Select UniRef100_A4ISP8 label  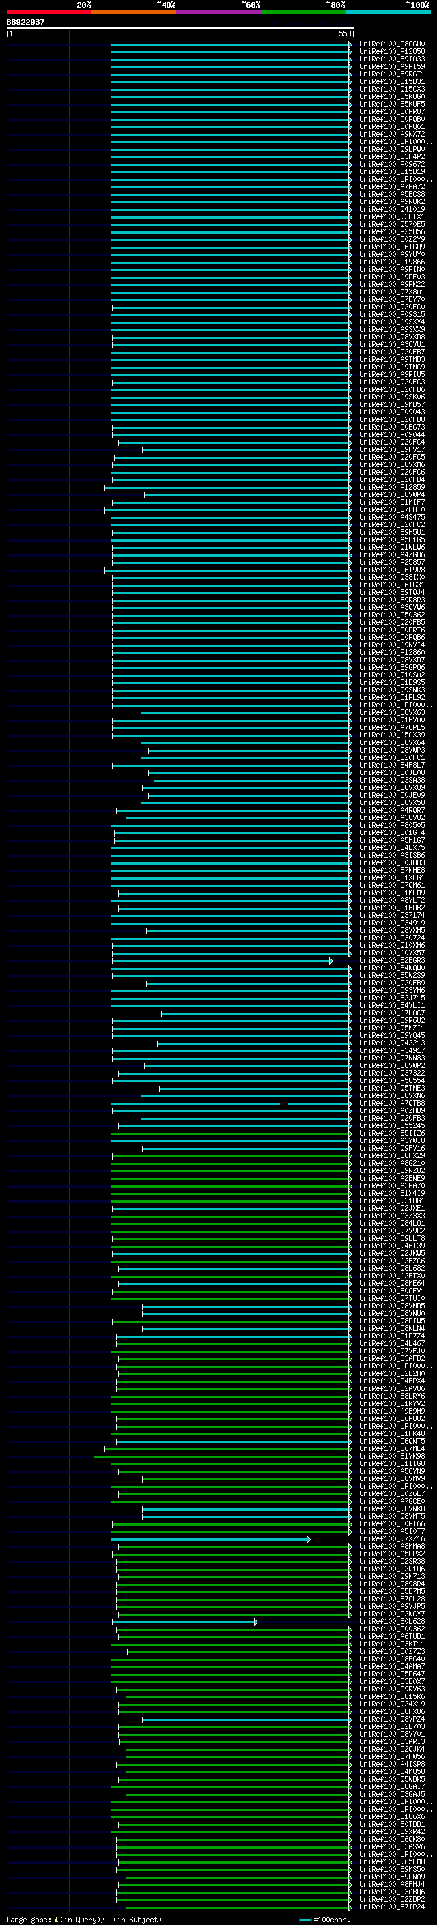pyautogui.click(x=391, y=1765)
